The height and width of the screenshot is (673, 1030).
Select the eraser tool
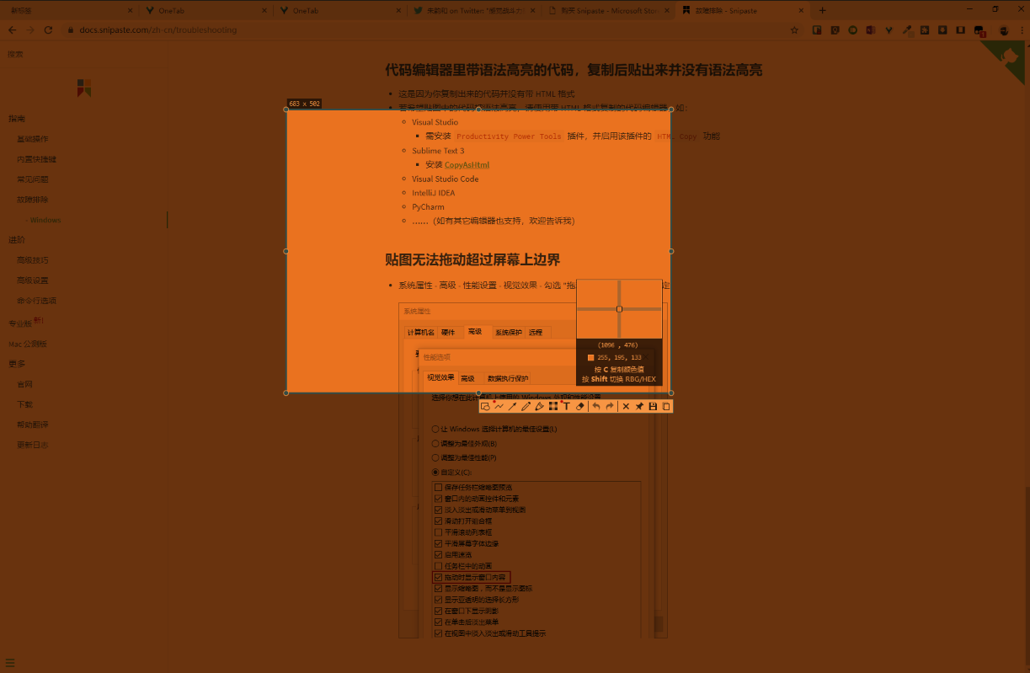580,407
